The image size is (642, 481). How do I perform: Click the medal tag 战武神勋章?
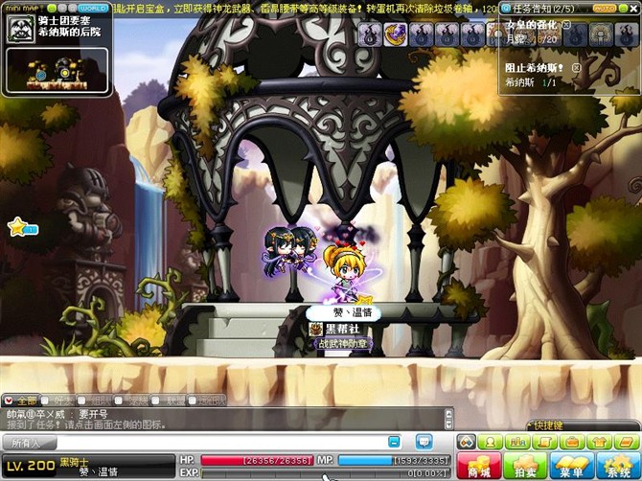pyautogui.click(x=343, y=343)
